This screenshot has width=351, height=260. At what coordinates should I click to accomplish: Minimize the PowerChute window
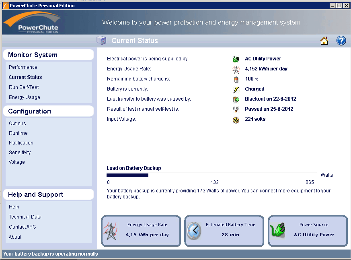[333, 6]
